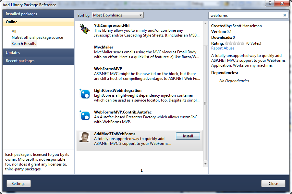Click the rating stars in details pane

coord(235,43)
